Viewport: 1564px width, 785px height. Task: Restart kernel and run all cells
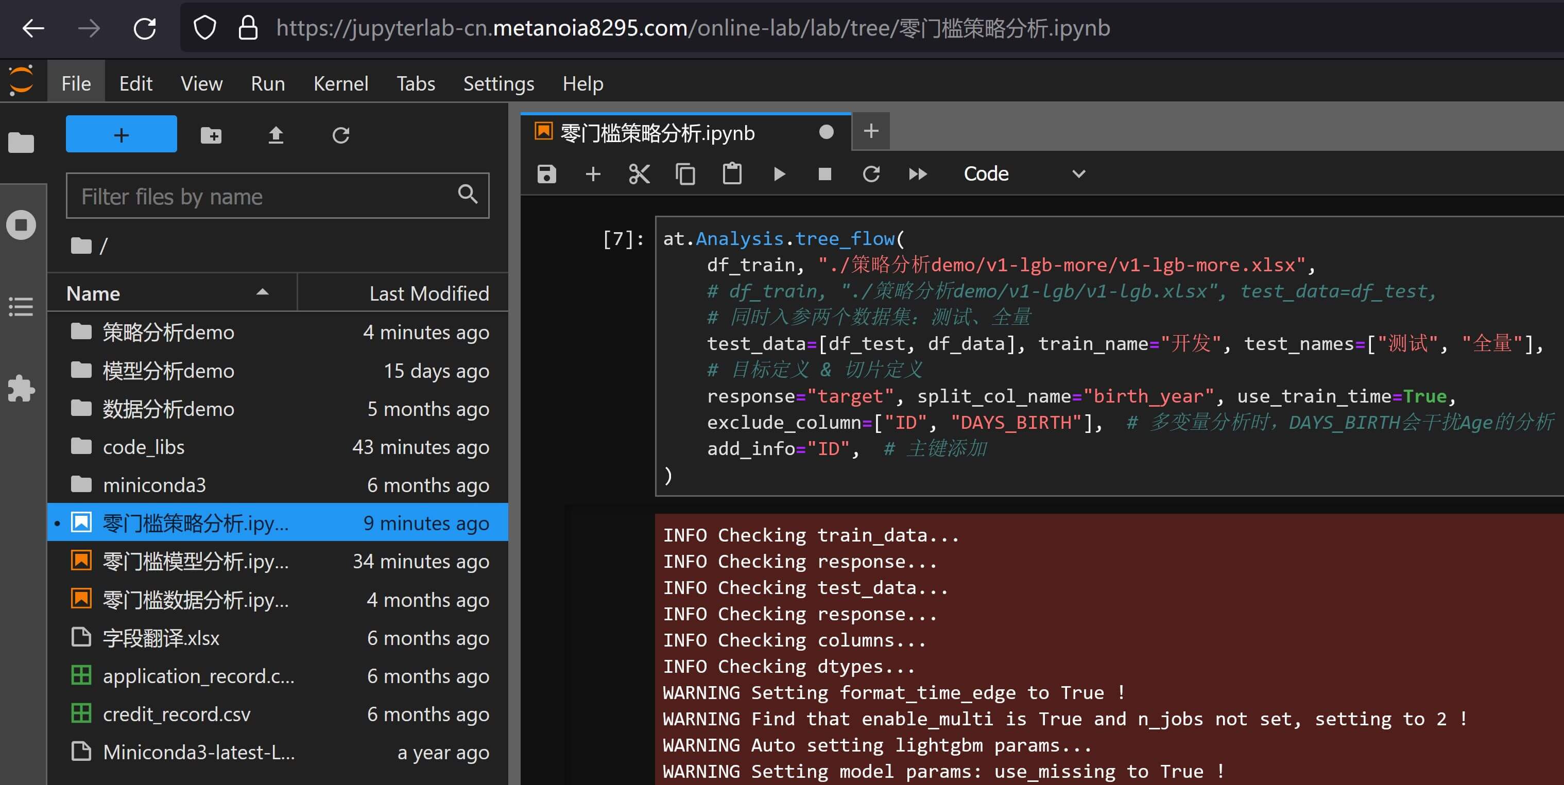coord(917,174)
